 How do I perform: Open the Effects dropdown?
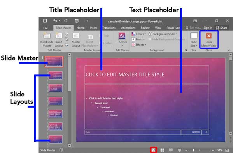(x=138, y=45)
